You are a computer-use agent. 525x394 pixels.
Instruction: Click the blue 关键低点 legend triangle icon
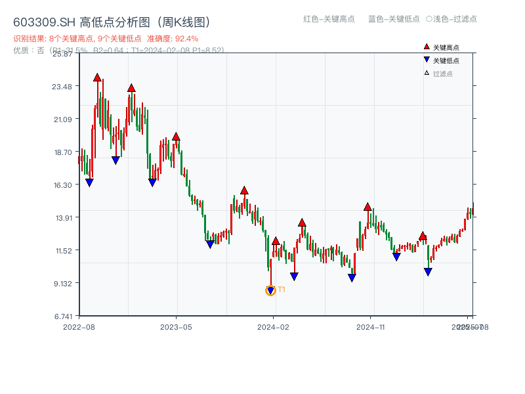[426, 59]
